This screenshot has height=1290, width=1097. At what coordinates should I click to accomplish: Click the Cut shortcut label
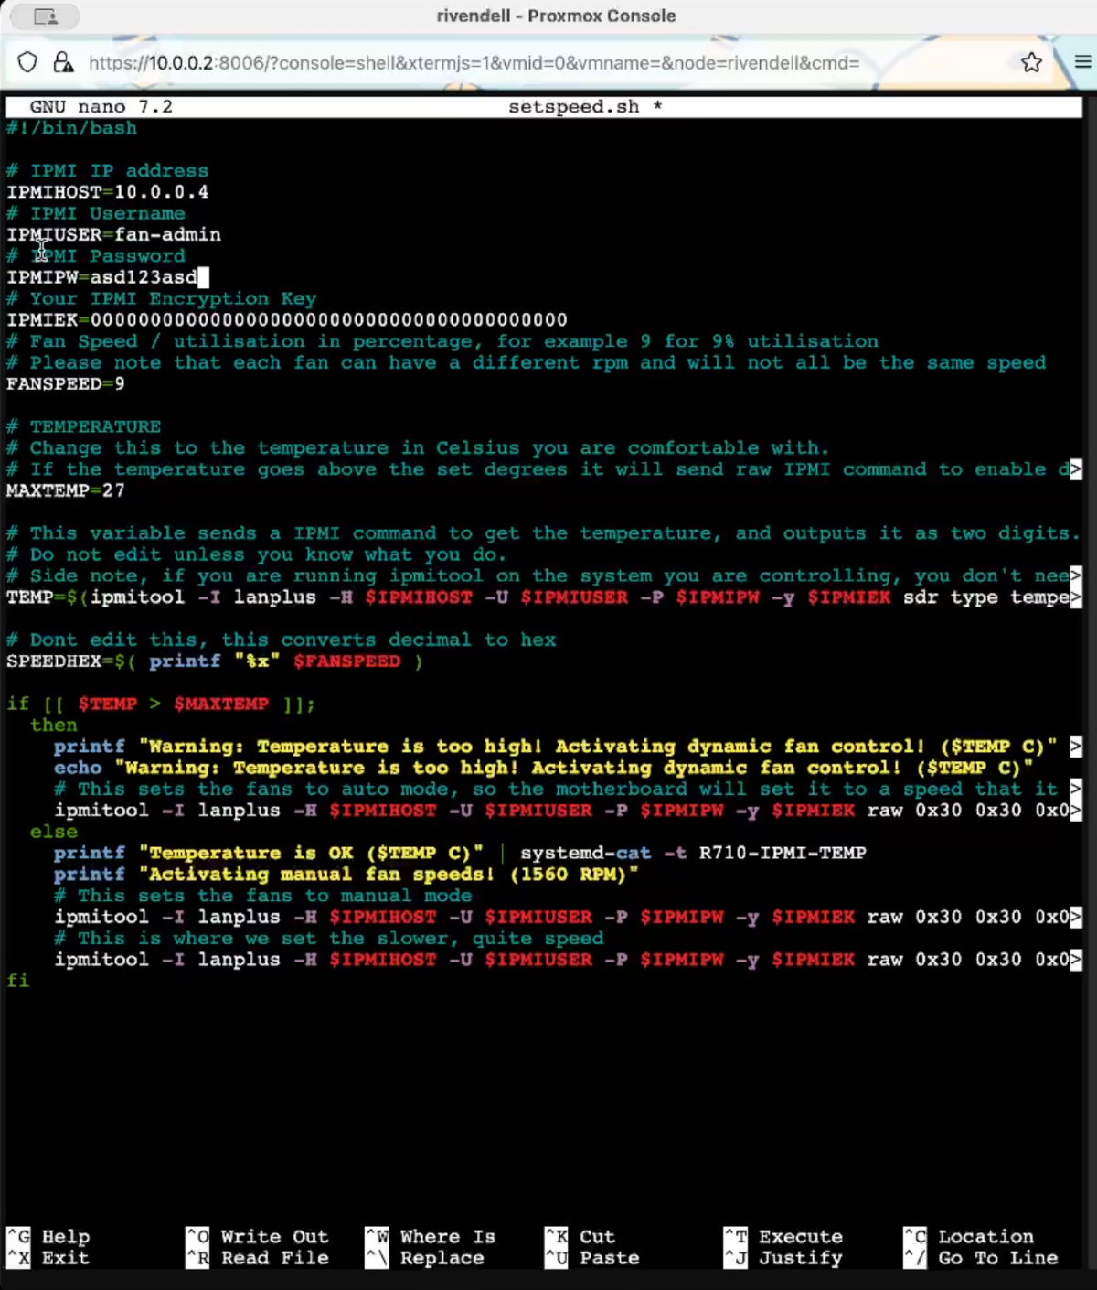(x=597, y=1237)
